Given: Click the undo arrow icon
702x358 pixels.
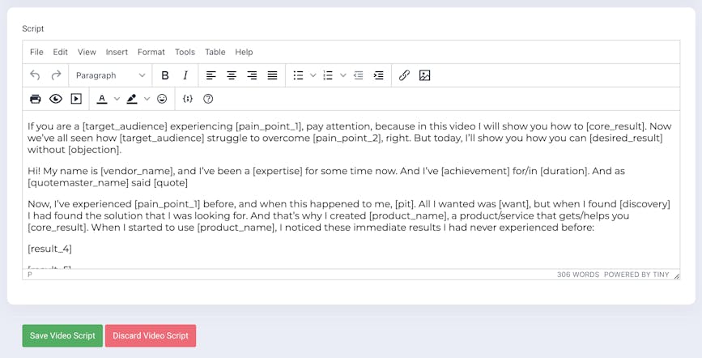Looking at the screenshot, I should pos(35,75).
